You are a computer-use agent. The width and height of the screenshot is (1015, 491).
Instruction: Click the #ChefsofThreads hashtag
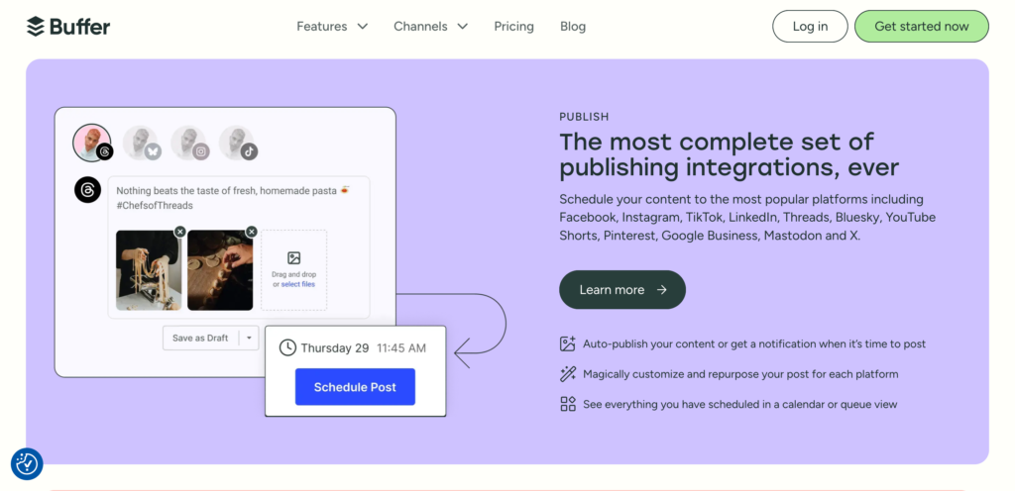pos(155,206)
